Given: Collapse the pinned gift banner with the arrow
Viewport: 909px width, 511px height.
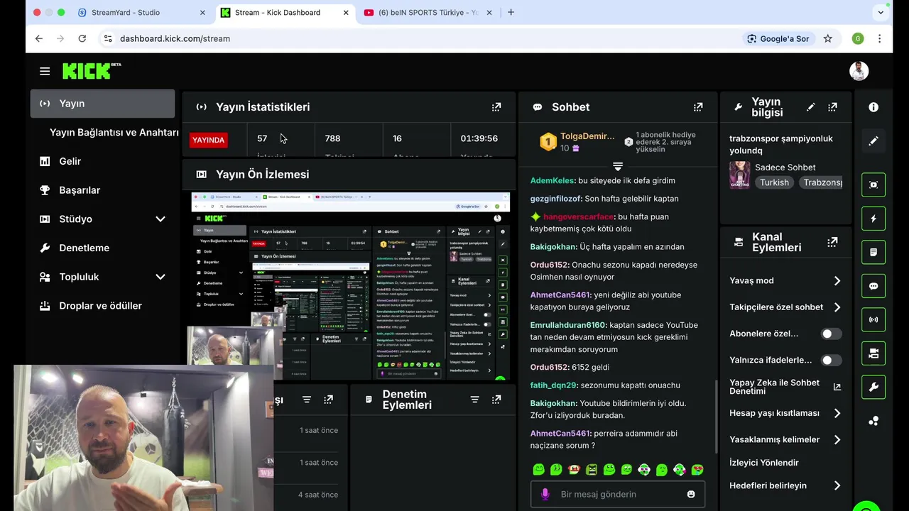Looking at the screenshot, I should pos(618,166).
